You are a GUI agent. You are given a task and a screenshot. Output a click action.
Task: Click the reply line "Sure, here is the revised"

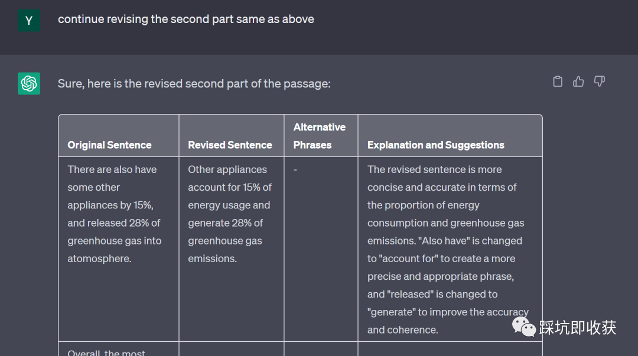(x=194, y=84)
